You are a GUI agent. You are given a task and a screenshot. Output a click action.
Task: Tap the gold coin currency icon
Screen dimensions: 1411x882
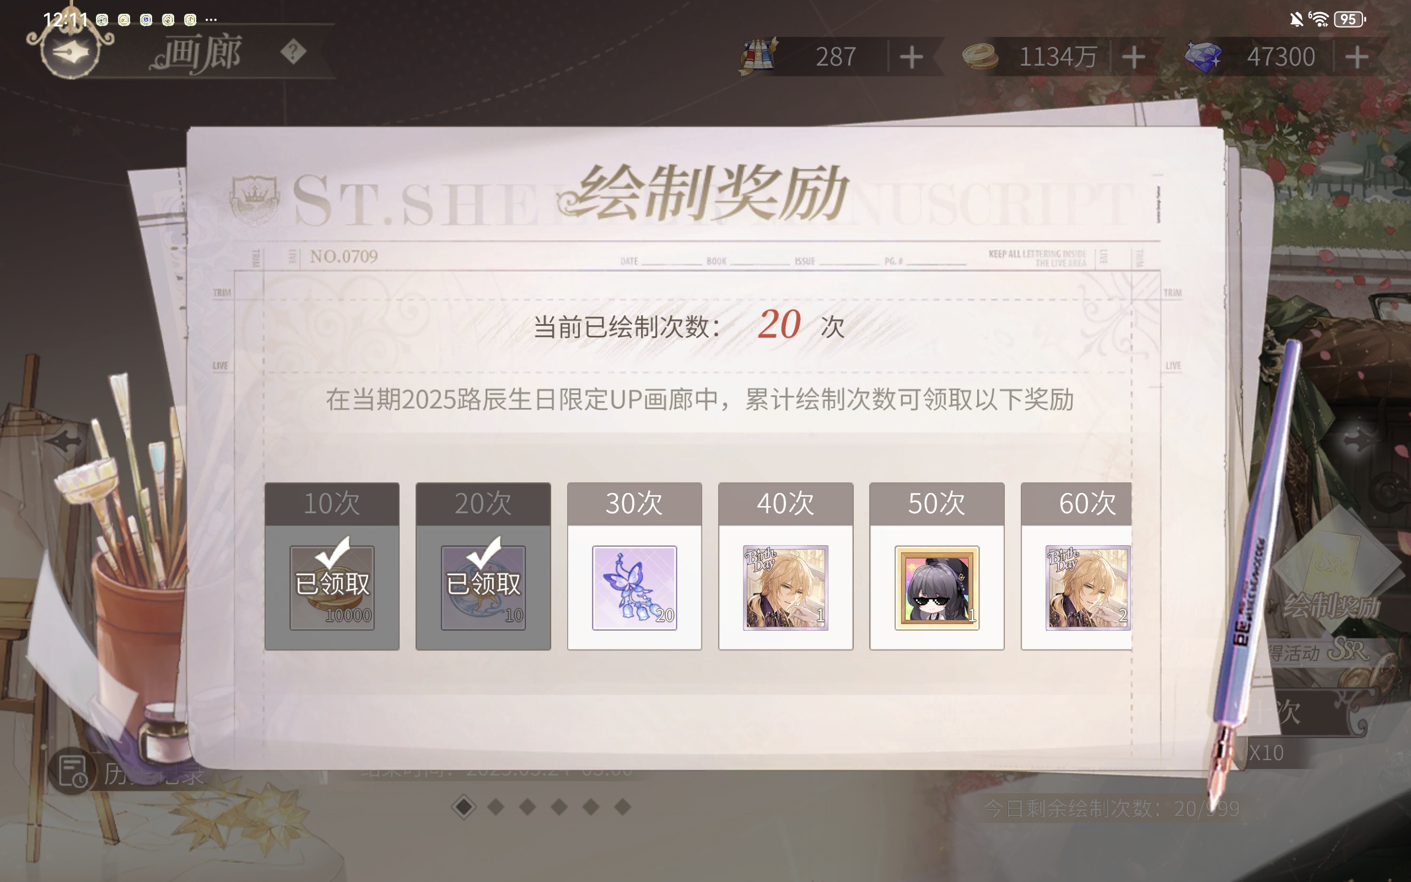coord(979,57)
